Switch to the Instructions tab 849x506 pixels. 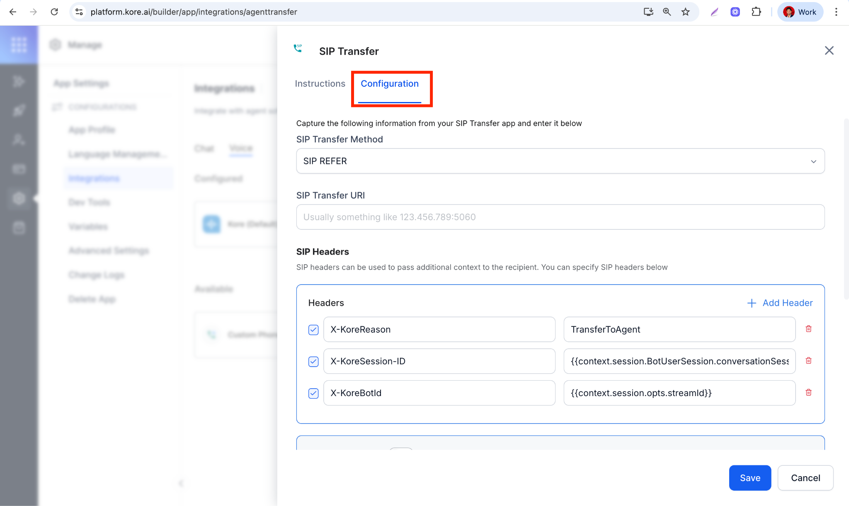(x=320, y=84)
